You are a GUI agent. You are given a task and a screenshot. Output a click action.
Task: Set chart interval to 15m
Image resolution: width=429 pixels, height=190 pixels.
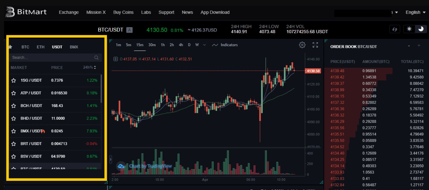tap(140, 45)
